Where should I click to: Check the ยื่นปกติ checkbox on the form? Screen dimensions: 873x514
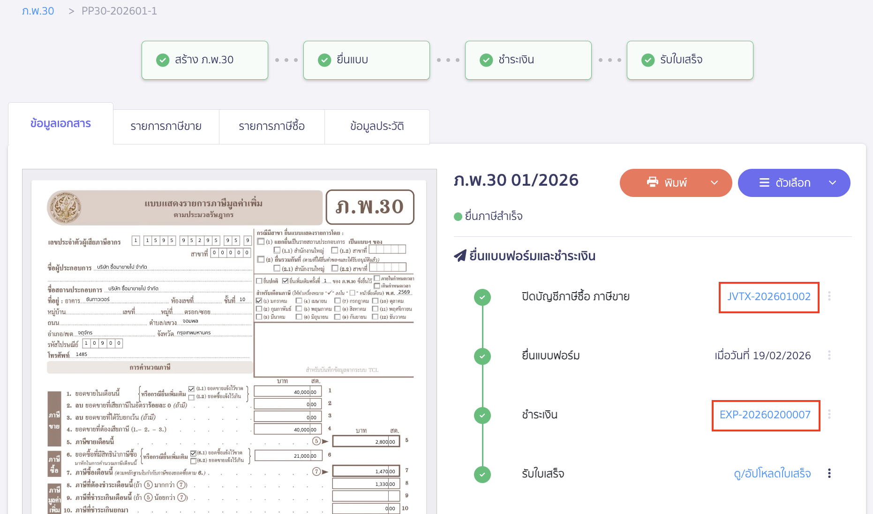coord(259,280)
